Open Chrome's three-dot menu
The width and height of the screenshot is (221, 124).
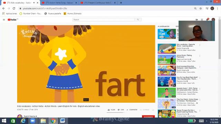coord(218,8)
